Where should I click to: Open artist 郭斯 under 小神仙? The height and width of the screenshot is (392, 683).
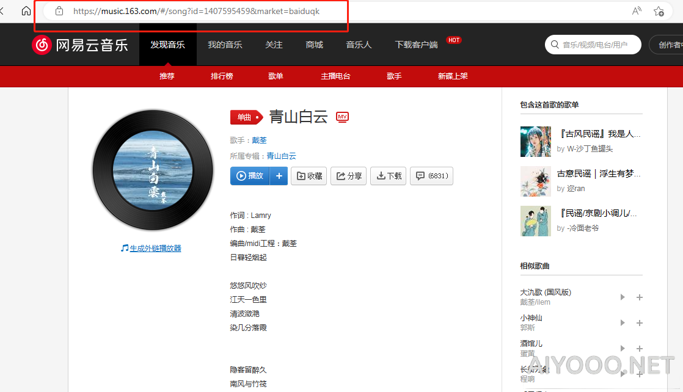[x=528, y=327]
